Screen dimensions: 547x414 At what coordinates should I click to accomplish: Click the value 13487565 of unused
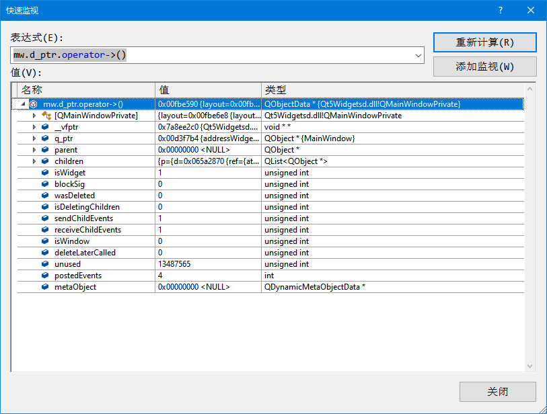pos(174,264)
